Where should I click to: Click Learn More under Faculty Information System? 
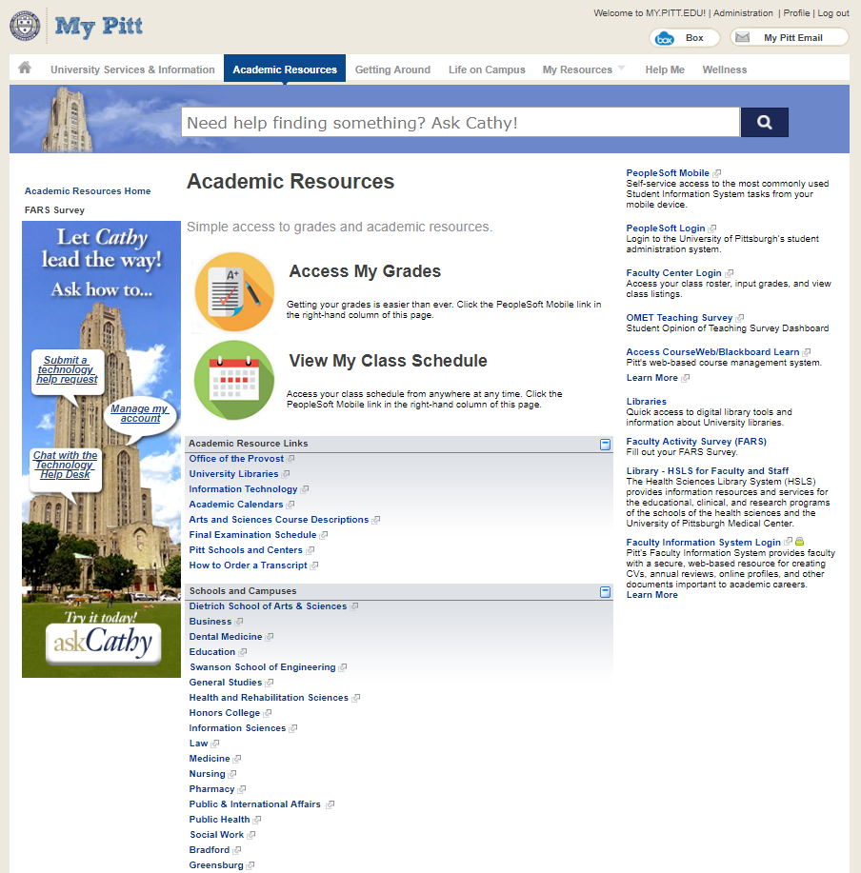point(651,595)
